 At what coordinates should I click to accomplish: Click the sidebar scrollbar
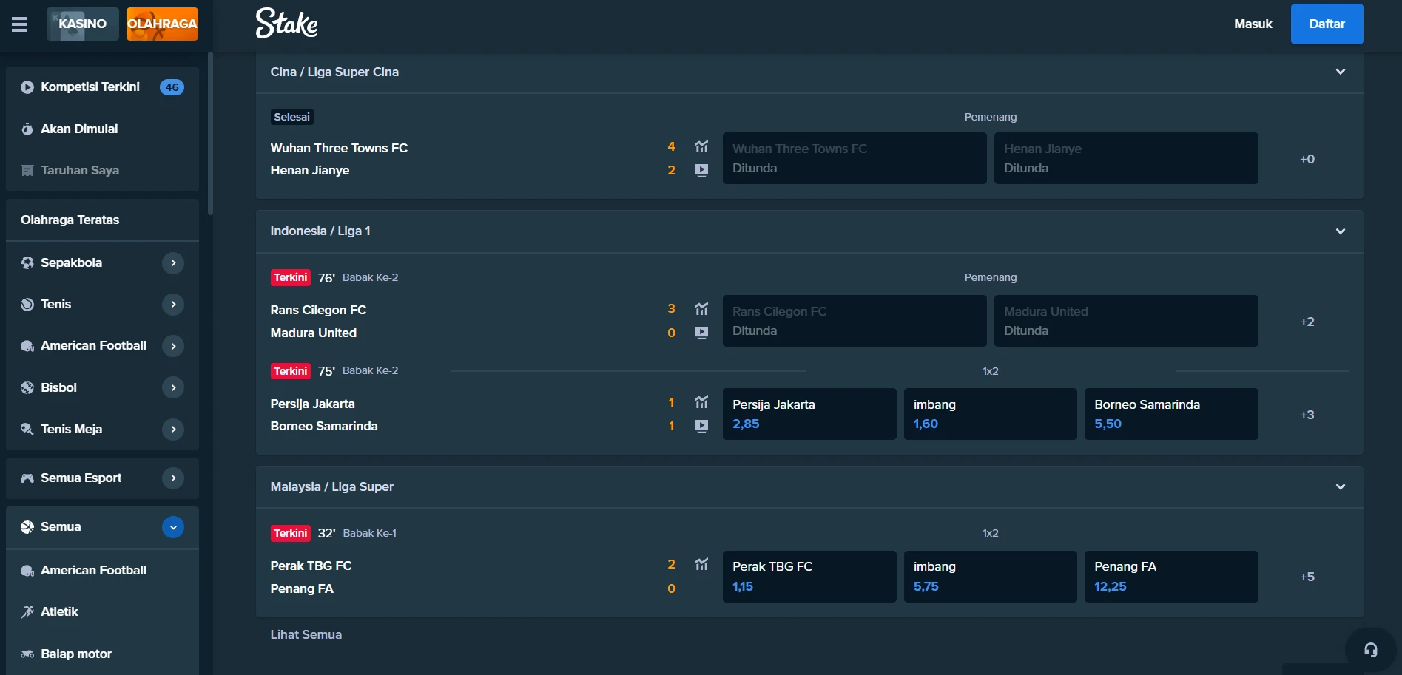[x=210, y=133]
